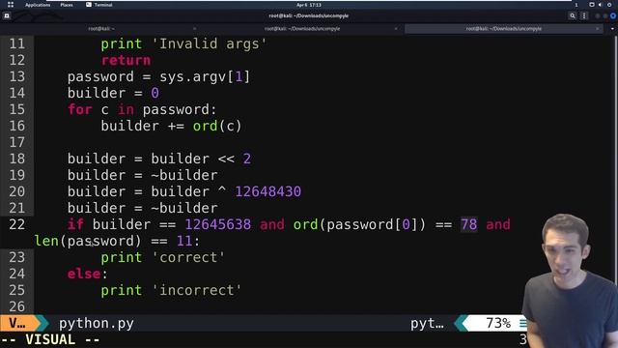This screenshot has width=618, height=348.
Task: Click the -- VISUAL -- mode message
Action: pyautogui.click(x=50, y=339)
